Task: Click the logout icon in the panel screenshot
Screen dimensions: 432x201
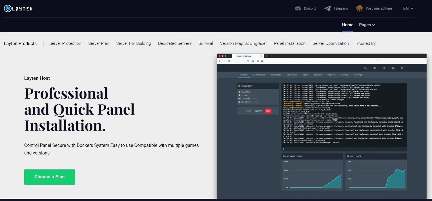Action: 402,68
